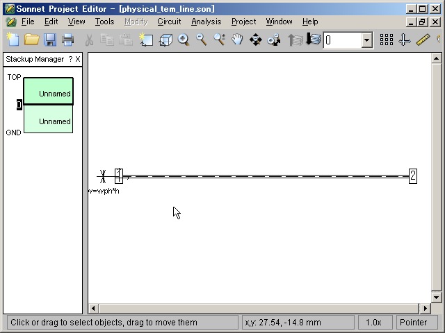Select the Zoom In magnifier
445x333 pixels.
click(x=184, y=40)
